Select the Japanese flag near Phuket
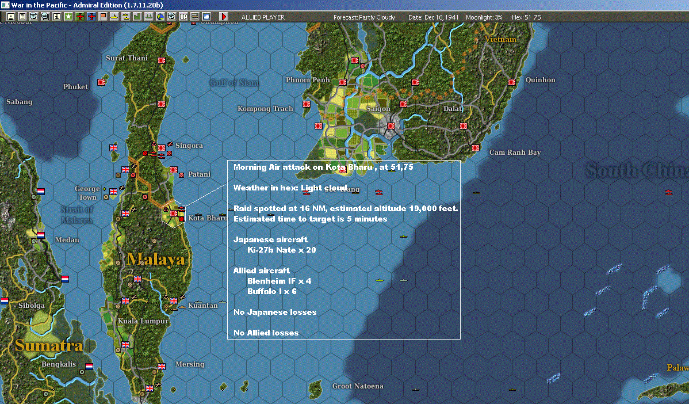 pyautogui.click(x=101, y=82)
